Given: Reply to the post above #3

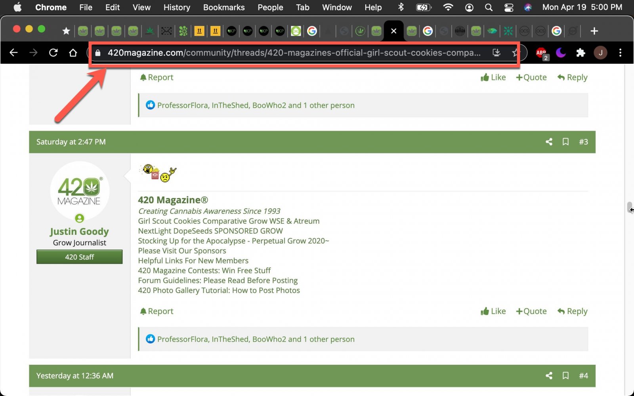Looking at the screenshot, I should click(573, 78).
